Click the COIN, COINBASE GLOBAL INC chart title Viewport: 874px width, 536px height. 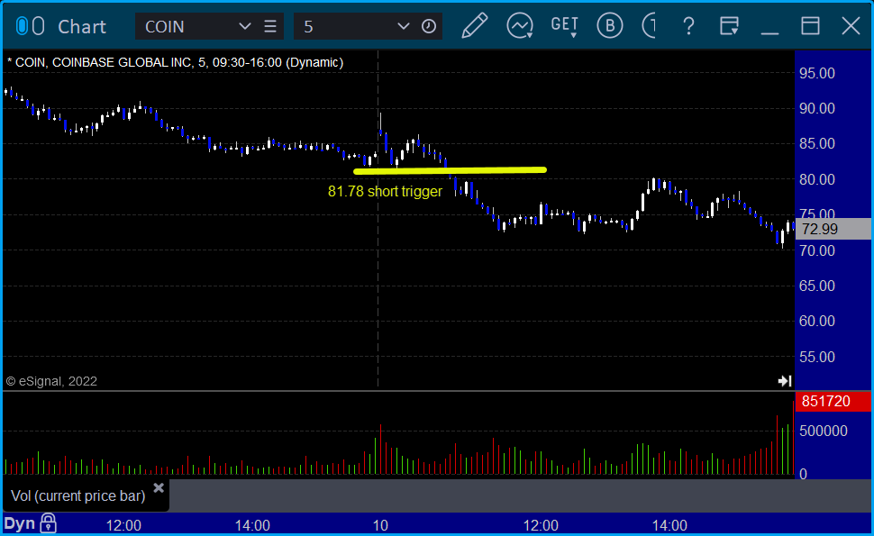pyautogui.click(x=176, y=62)
